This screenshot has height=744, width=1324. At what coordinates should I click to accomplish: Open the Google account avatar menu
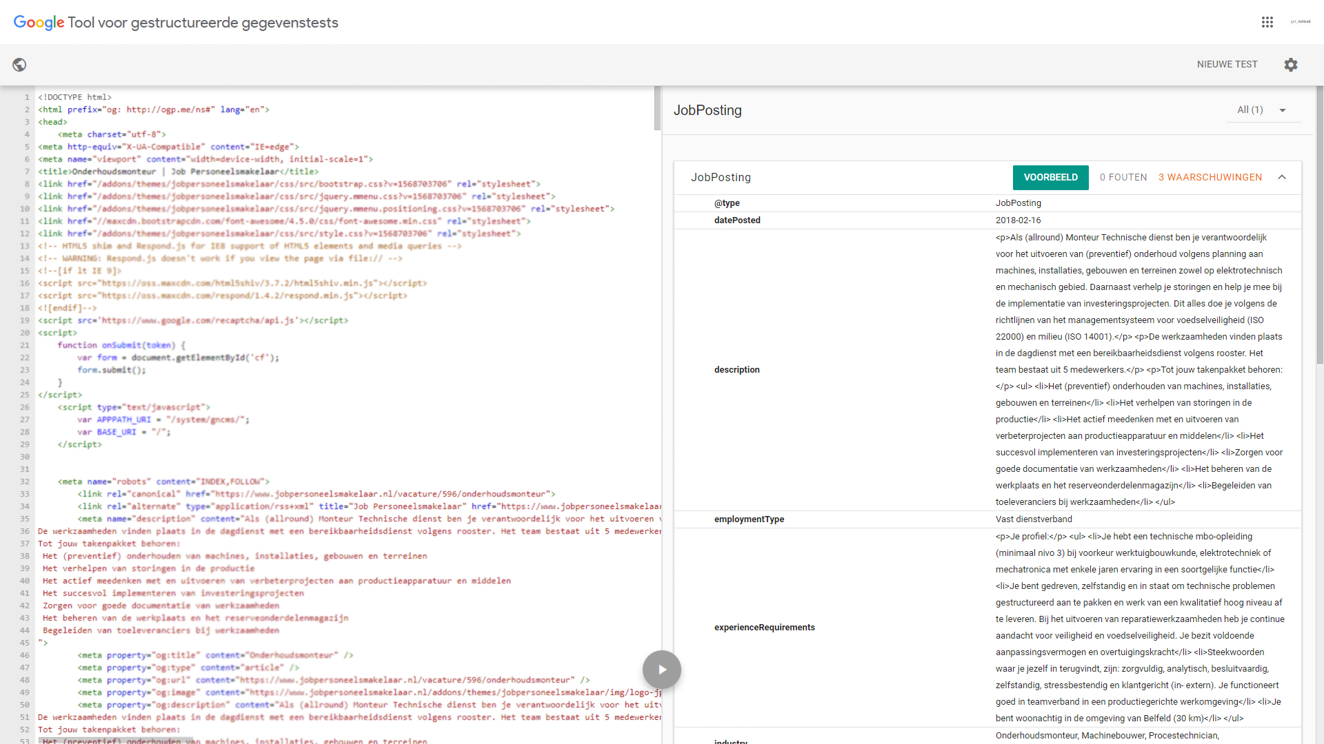point(1300,22)
